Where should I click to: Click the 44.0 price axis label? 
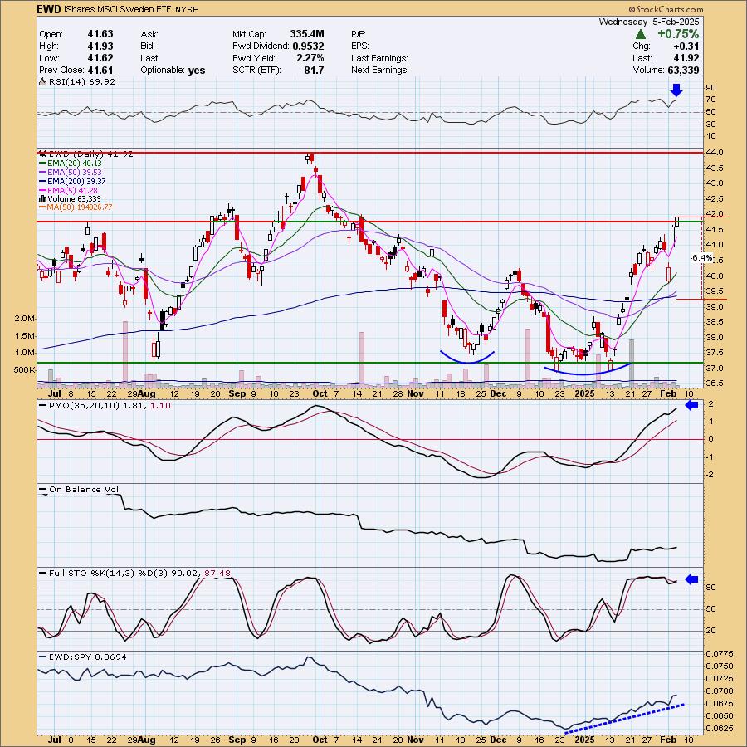(x=715, y=153)
